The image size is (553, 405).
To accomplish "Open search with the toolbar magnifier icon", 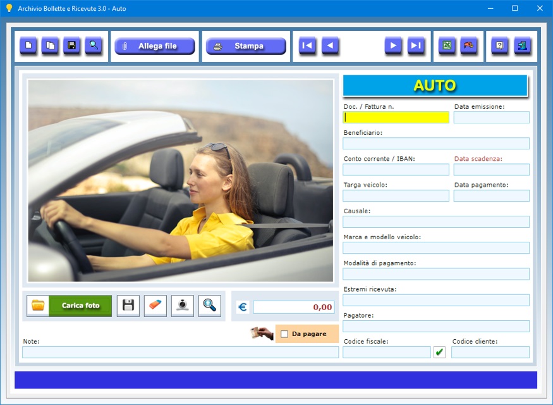I will pyautogui.click(x=94, y=46).
